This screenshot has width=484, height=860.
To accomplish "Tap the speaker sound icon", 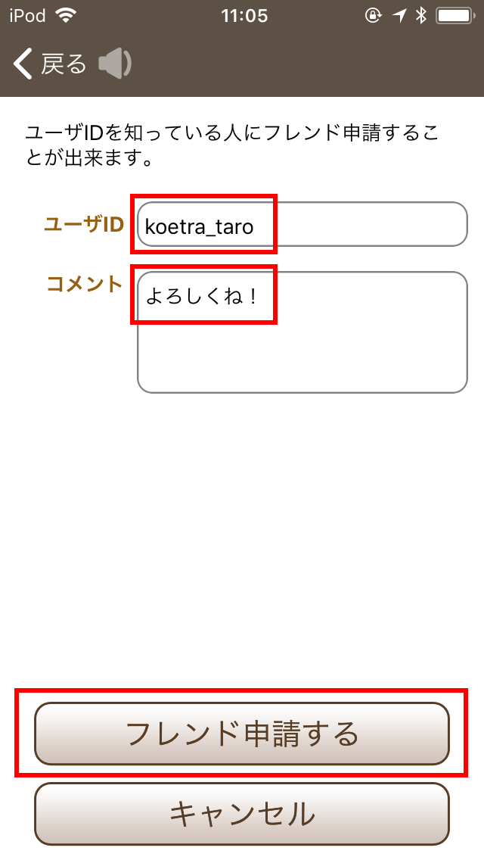I will [x=115, y=64].
